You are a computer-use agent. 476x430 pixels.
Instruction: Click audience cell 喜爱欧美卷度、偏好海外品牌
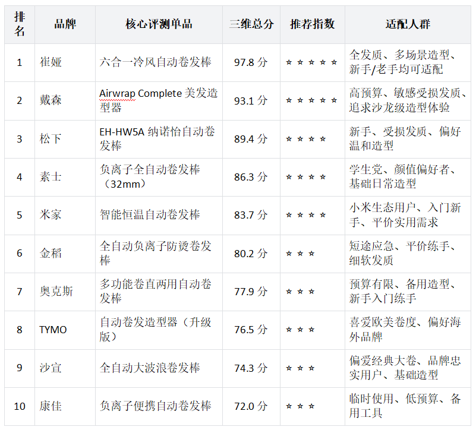tap(408, 330)
